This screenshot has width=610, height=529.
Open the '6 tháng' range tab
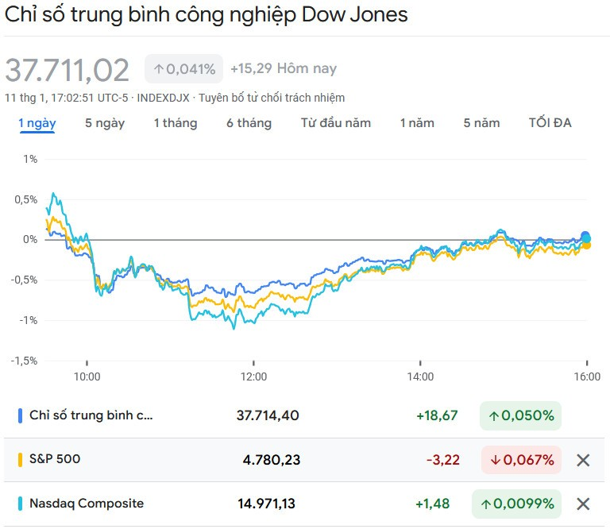[x=249, y=123]
